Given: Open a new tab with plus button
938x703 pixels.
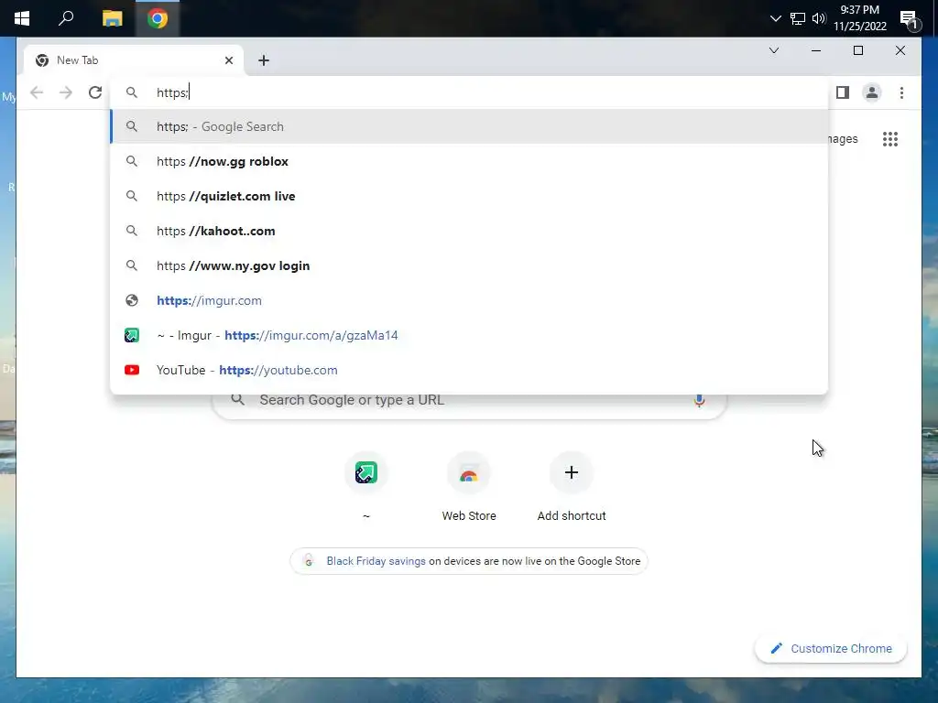Looking at the screenshot, I should click(x=263, y=60).
